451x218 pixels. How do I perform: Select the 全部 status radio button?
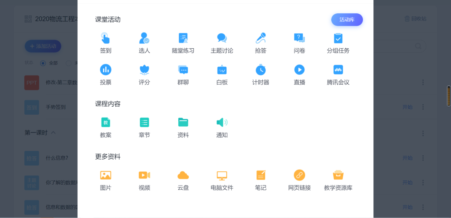tap(43, 63)
